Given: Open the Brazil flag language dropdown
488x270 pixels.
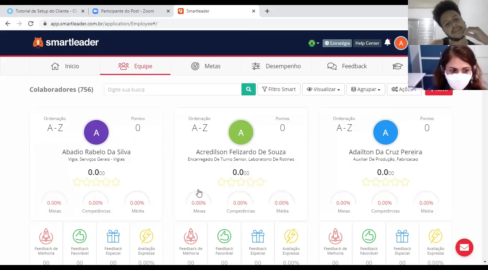Looking at the screenshot, I should [x=314, y=43].
